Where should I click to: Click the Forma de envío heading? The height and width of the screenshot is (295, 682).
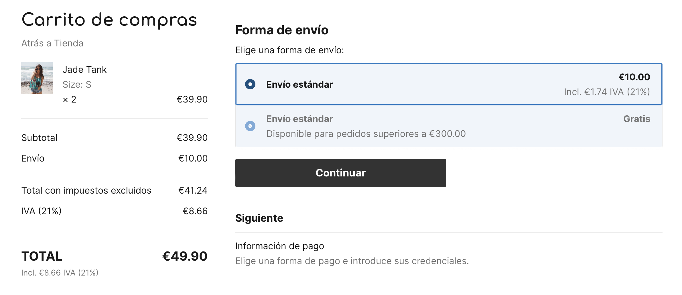pyautogui.click(x=282, y=30)
